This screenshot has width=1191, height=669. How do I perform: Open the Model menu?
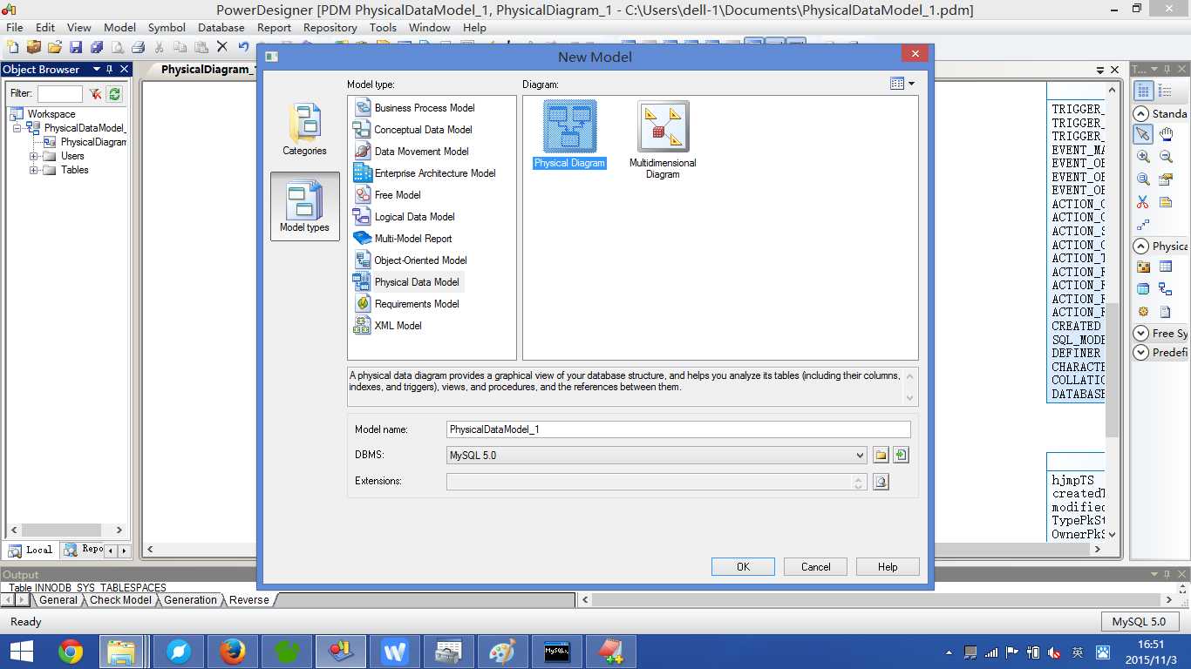click(120, 27)
